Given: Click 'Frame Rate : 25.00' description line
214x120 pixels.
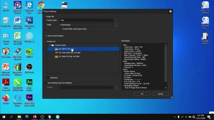Looking at the screenshot, I should click(x=131, y=49).
